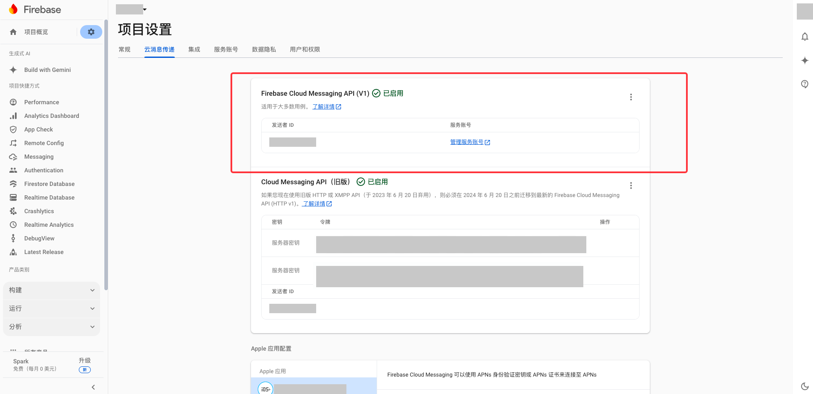Toggle dark mode moon icon

[805, 386]
